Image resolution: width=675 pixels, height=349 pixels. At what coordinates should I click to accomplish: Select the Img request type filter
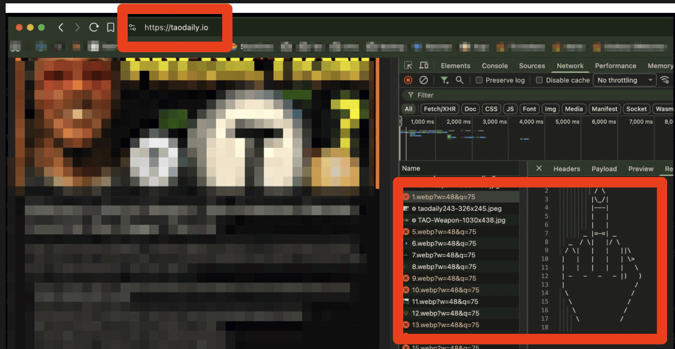(550, 109)
